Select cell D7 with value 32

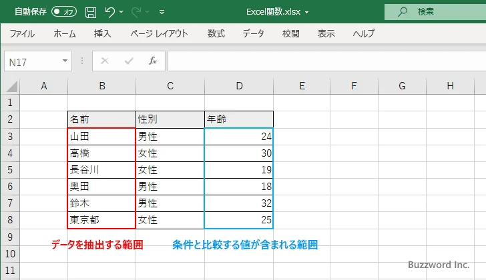pos(239,203)
